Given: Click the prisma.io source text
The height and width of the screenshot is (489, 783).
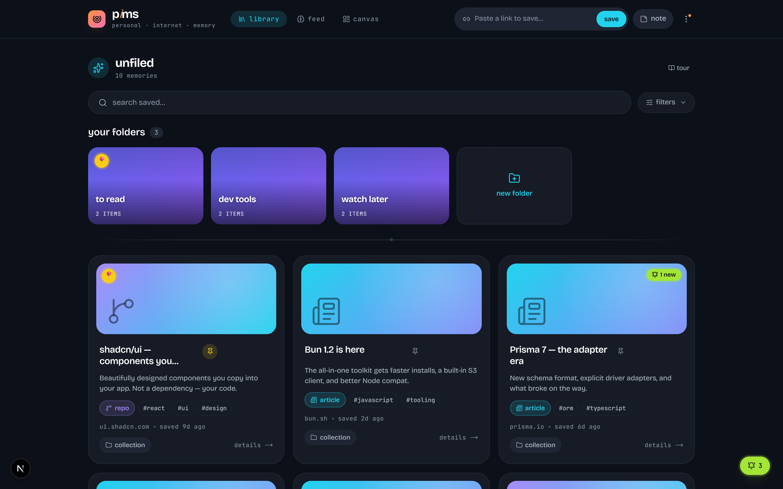Looking at the screenshot, I should (x=527, y=427).
